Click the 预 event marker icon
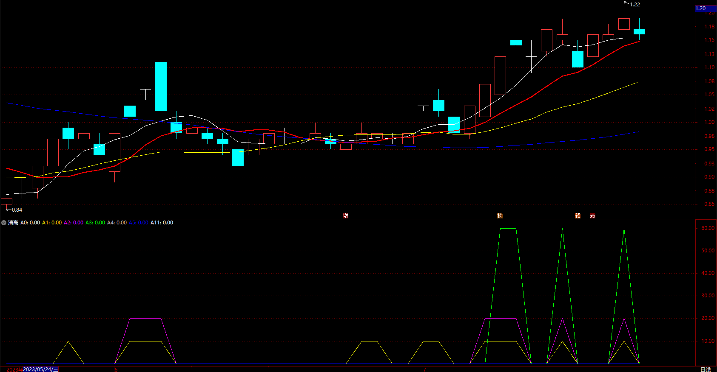The image size is (717, 372). point(578,216)
